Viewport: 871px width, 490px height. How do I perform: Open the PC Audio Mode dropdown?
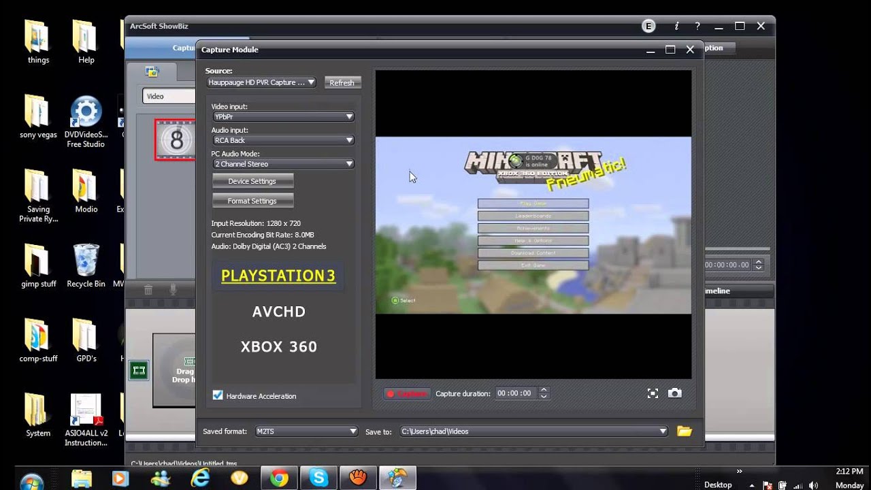coord(283,164)
